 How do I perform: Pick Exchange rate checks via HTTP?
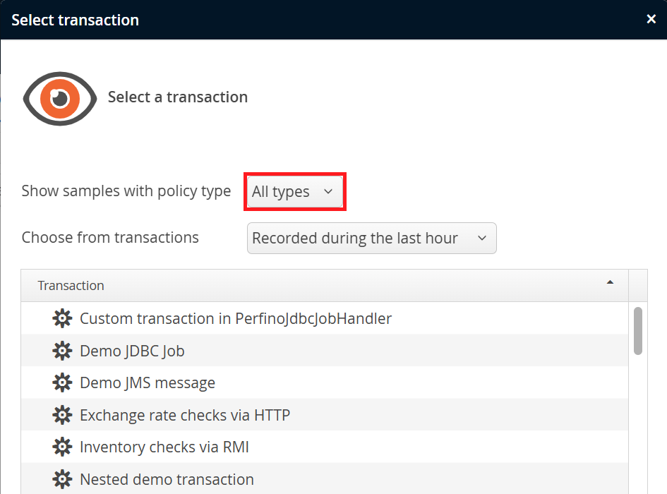185,415
